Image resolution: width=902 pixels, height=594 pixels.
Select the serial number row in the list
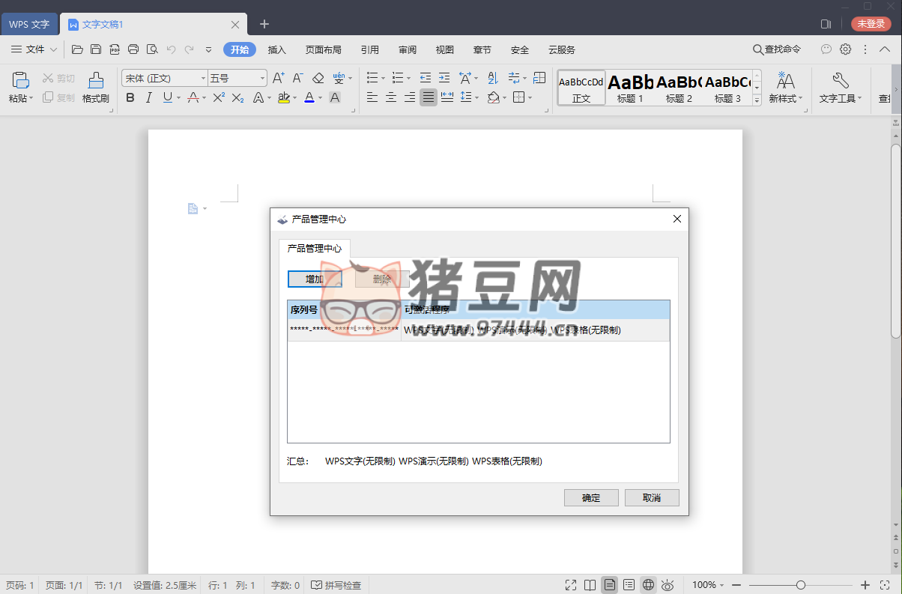[x=478, y=330]
